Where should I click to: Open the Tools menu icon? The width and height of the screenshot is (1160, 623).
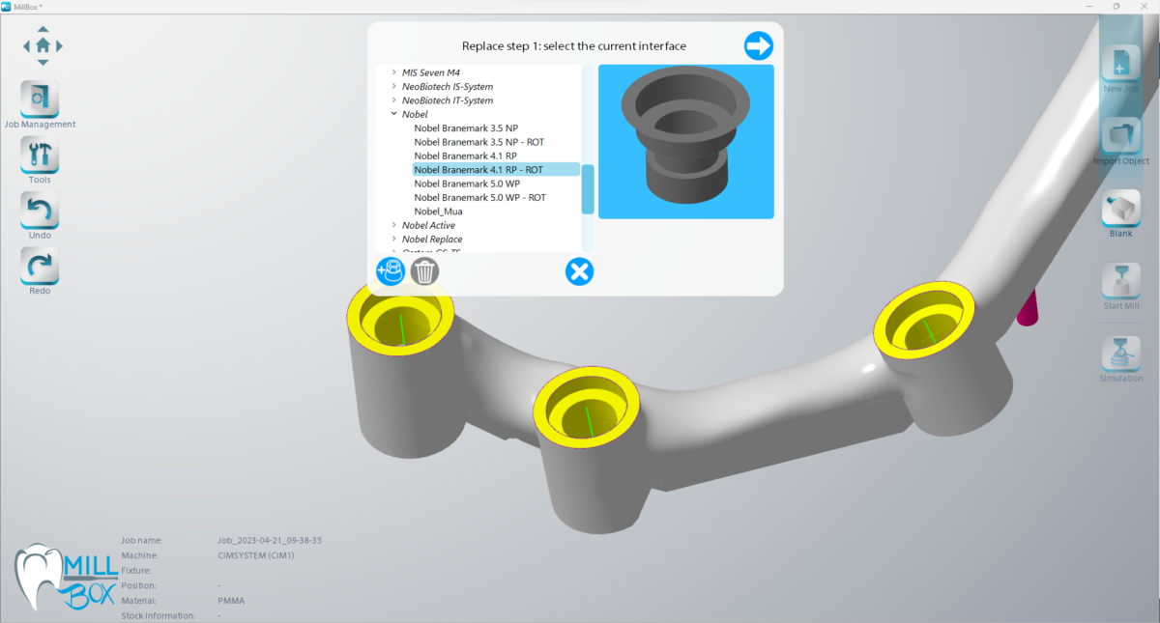(40, 154)
